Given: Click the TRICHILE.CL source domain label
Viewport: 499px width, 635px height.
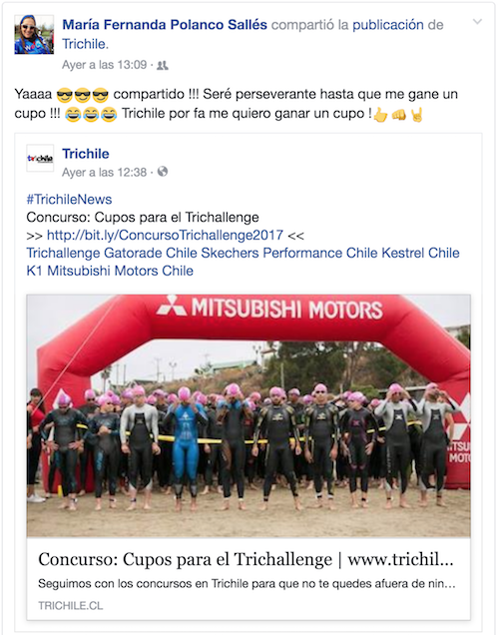Looking at the screenshot, I should click(71, 605).
